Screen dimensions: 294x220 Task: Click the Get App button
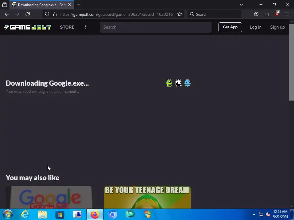coord(230,27)
